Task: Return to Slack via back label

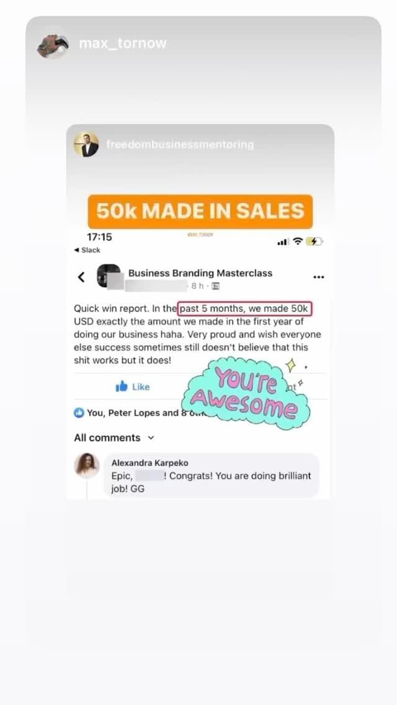Action: [87, 250]
